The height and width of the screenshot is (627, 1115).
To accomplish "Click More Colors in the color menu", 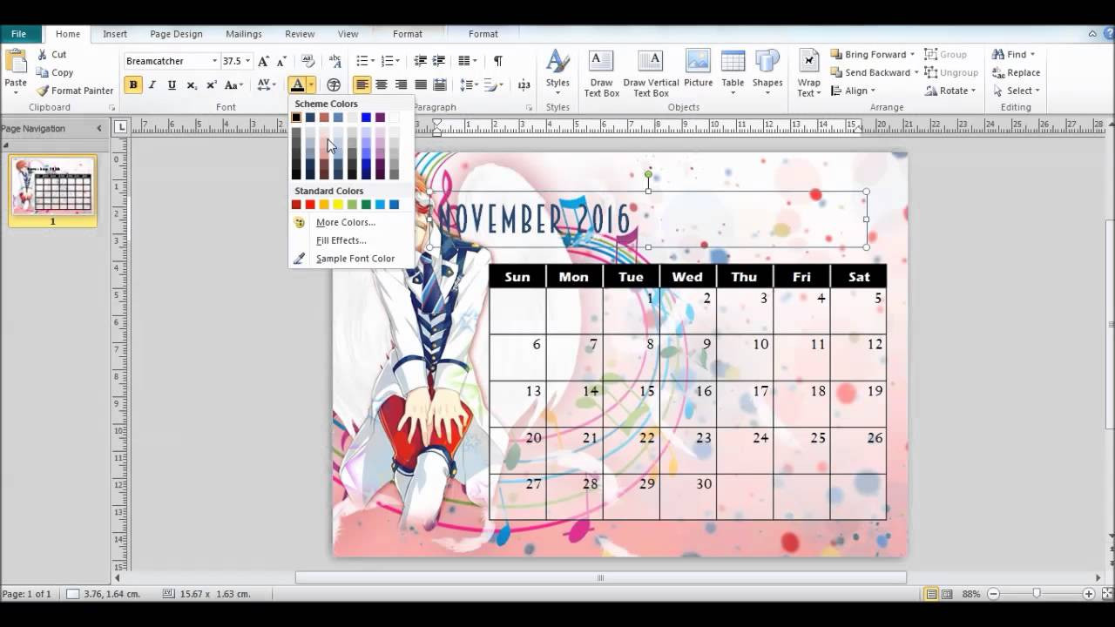I will [x=345, y=222].
